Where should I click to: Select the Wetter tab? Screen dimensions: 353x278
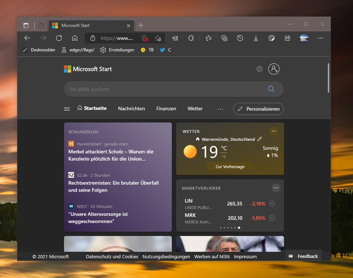click(195, 108)
